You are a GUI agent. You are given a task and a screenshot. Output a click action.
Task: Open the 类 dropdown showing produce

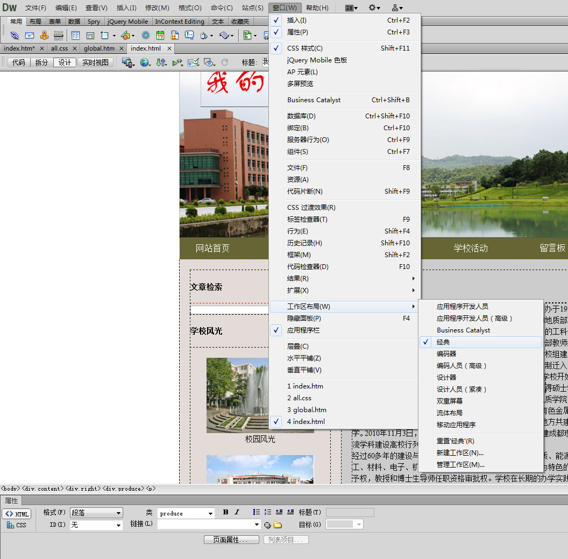point(186,513)
